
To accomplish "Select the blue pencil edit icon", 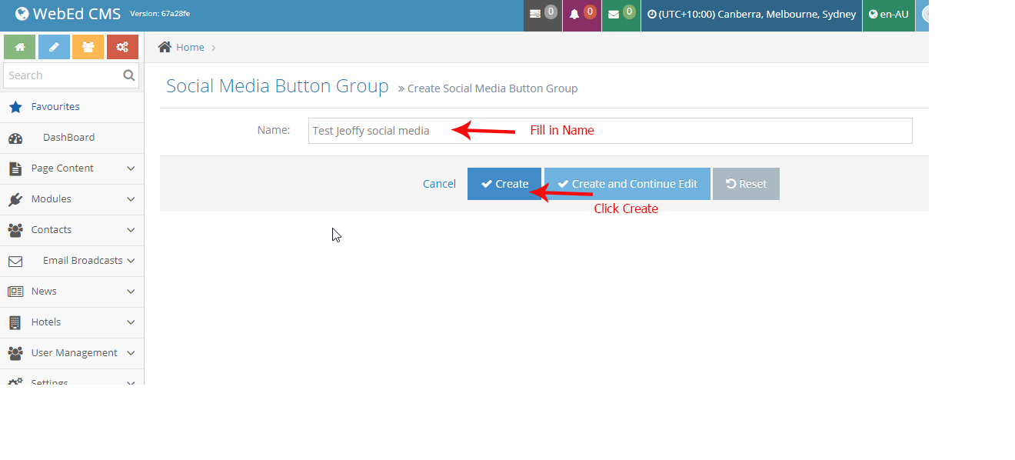I will [53, 47].
